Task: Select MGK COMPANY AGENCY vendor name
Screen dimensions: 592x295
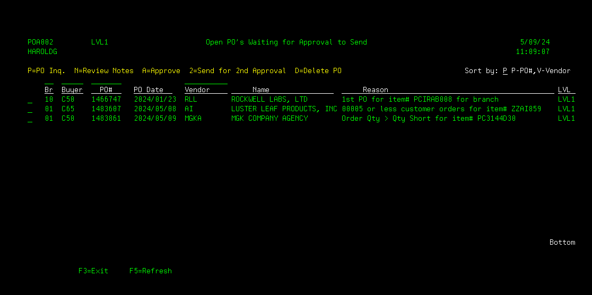Action: [269, 119]
